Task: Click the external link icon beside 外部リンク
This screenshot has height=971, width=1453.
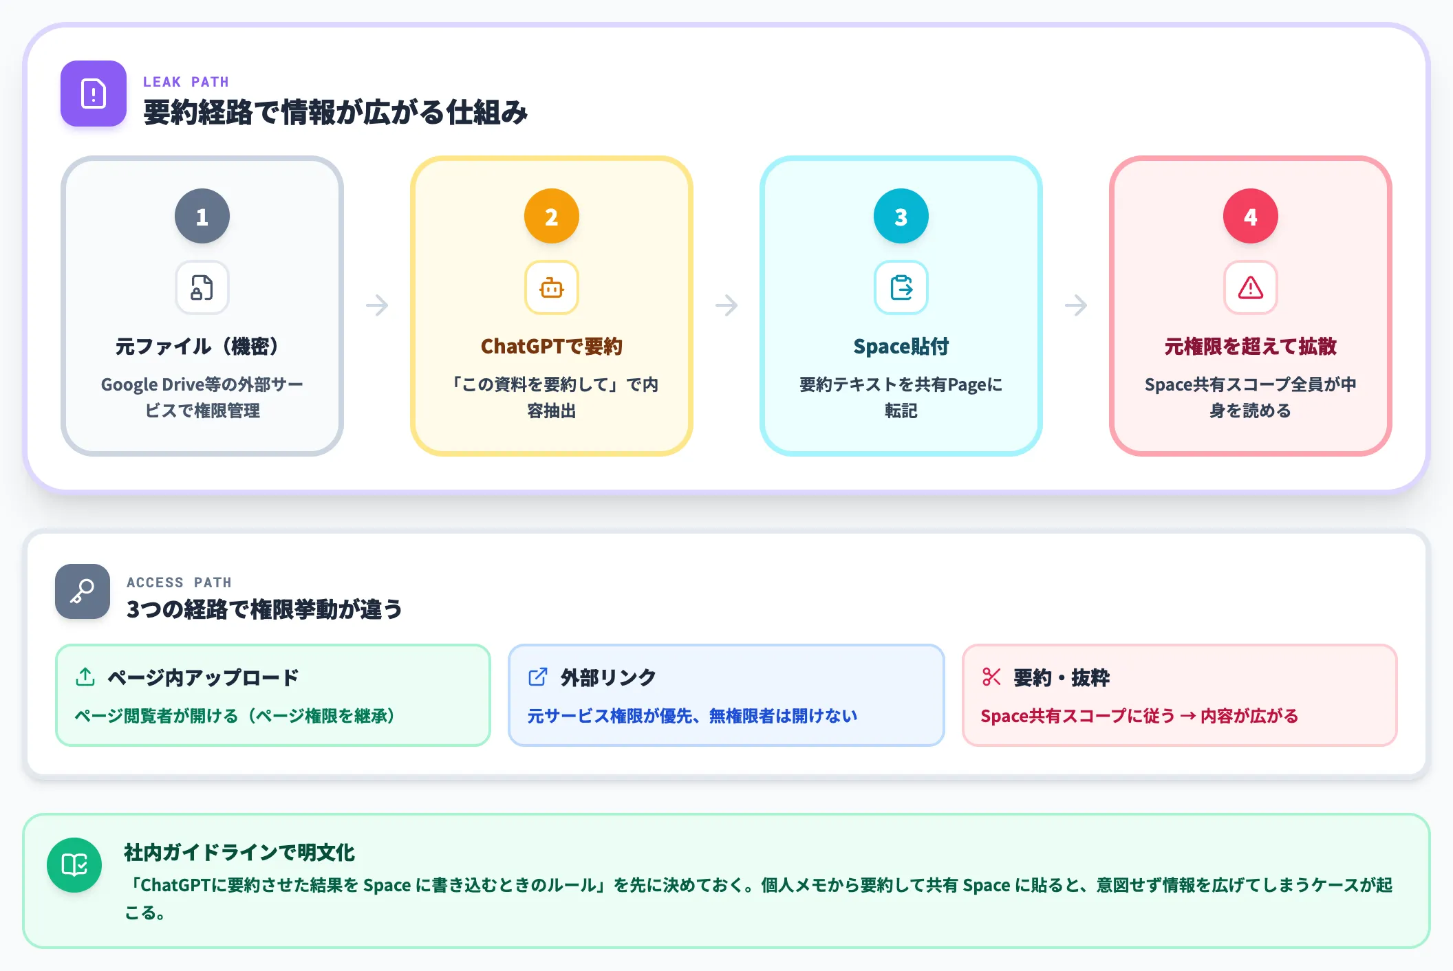Action: (x=538, y=677)
